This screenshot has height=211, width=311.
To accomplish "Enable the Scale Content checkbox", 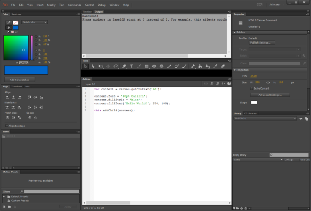I will [251, 88].
